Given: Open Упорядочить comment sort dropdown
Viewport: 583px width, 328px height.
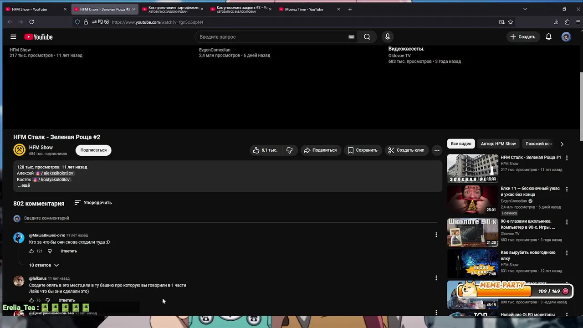Looking at the screenshot, I should (x=93, y=203).
